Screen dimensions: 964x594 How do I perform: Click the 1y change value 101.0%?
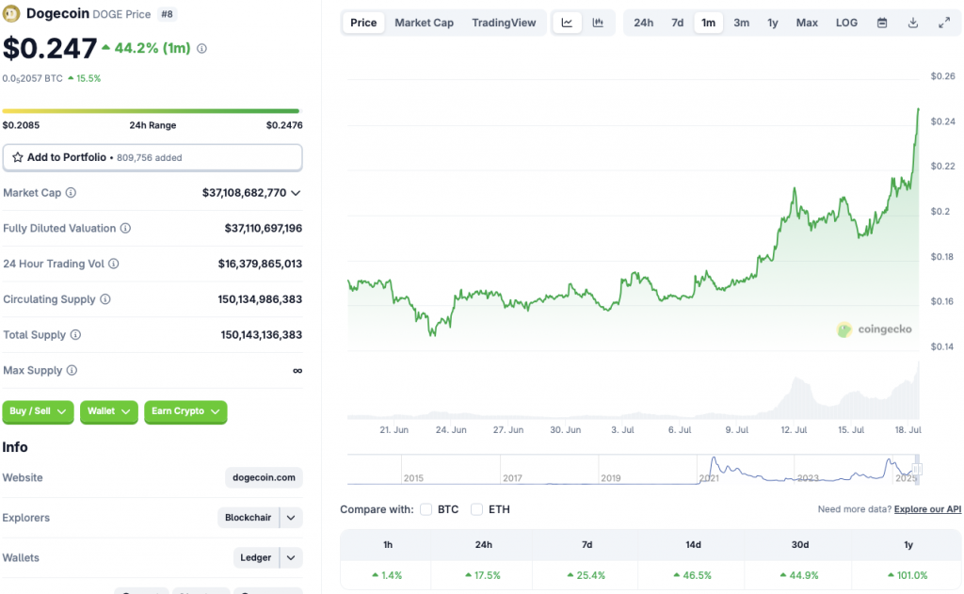[x=908, y=575]
